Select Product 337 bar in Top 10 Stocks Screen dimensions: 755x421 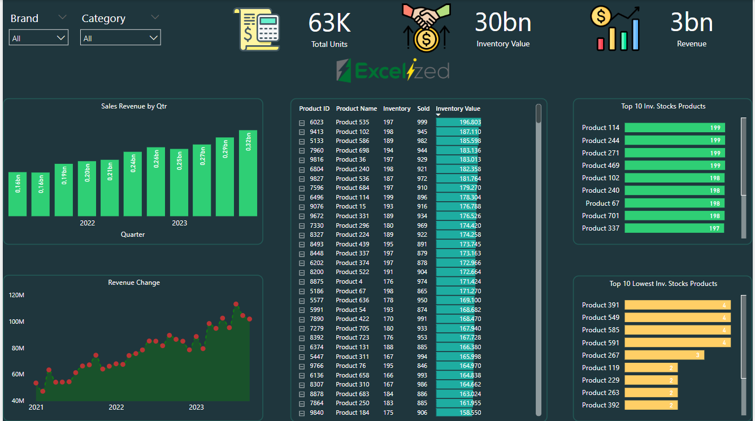click(x=674, y=228)
